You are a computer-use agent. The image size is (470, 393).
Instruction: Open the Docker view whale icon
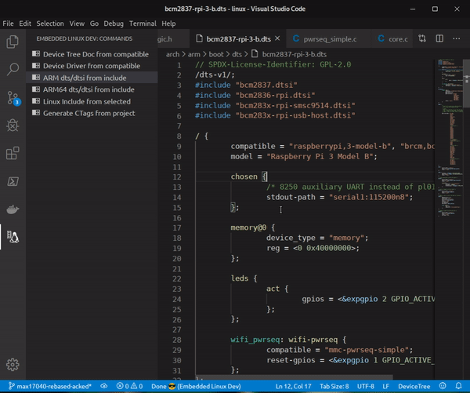[13, 209]
